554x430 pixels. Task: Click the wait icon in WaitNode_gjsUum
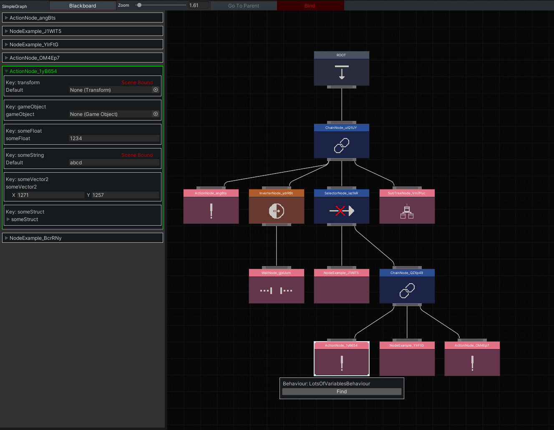(x=276, y=290)
